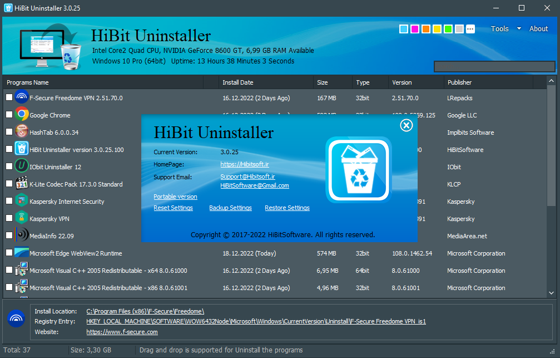Tick the Microsoft Edge WebView2 Runtime checkbox
The height and width of the screenshot is (358, 560).
pyautogui.click(x=9, y=253)
